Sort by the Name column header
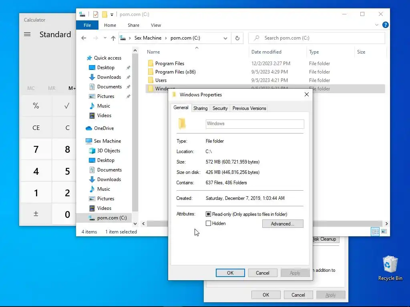Image resolution: width=410 pixels, height=307 pixels. tap(196, 52)
